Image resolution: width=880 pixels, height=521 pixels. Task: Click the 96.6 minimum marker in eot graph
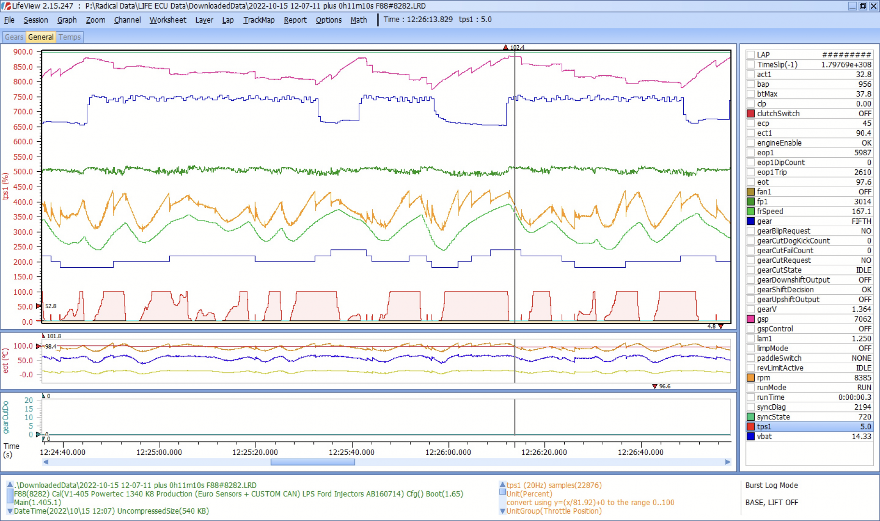[654, 386]
